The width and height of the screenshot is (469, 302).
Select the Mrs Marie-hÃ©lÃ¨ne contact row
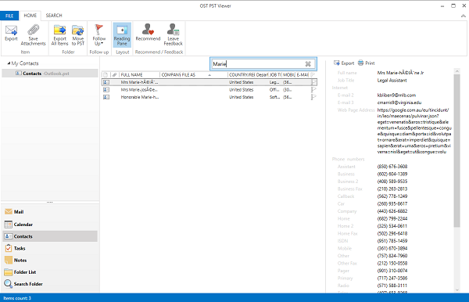click(209, 82)
